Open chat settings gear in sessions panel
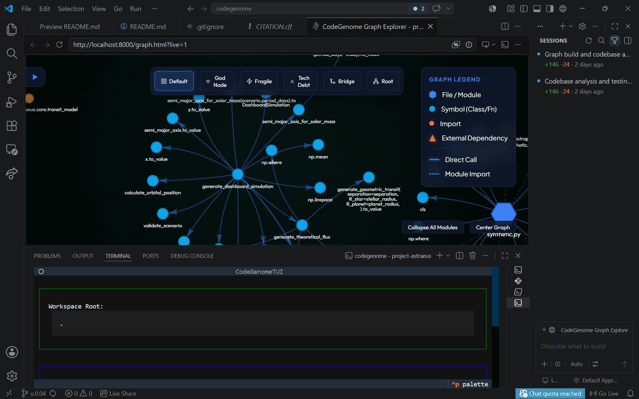The width and height of the screenshot is (639, 399). coord(582,26)
